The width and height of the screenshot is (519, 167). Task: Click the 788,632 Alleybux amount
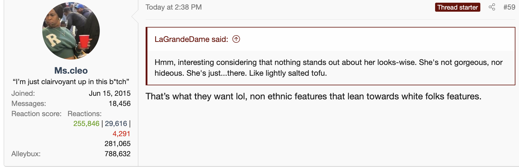(117, 154)
